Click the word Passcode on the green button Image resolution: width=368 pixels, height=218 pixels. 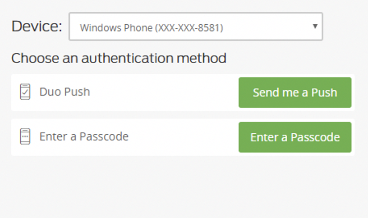pos(315,137)
